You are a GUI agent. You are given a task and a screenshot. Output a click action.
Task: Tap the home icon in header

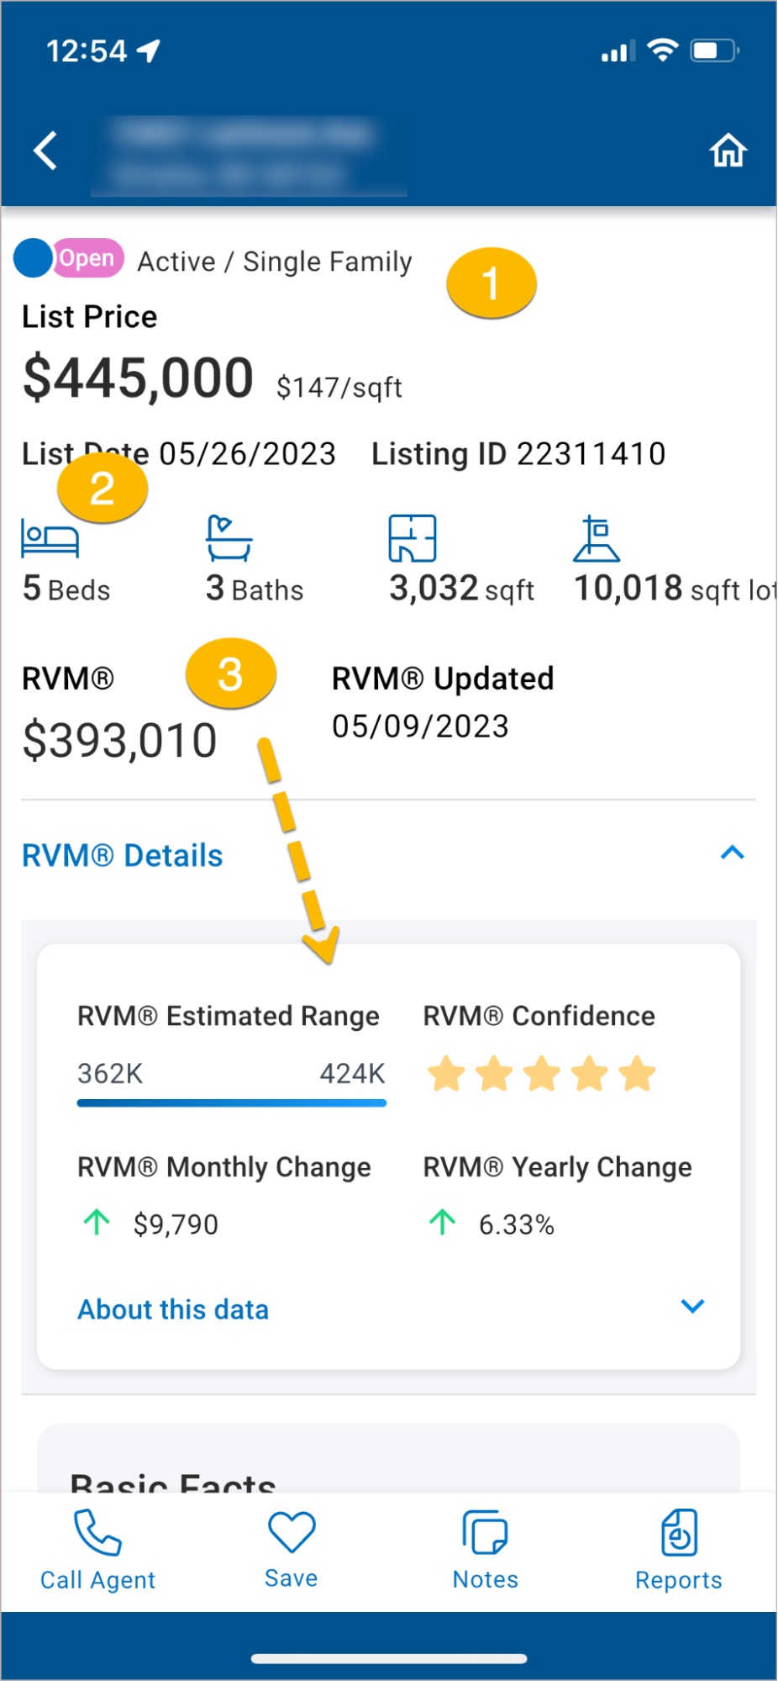(x=728, y=151)
